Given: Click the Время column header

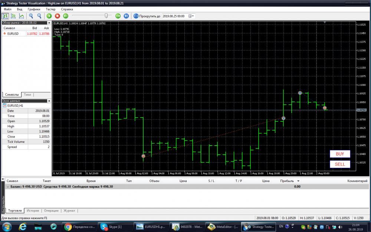Looking at the screenshot, I should (91, 181).
